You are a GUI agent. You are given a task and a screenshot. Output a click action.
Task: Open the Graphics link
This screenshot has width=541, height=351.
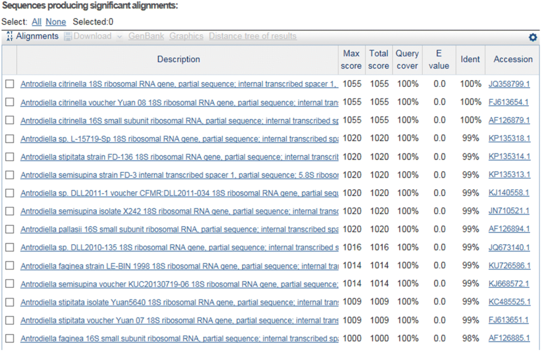(186, 36)
